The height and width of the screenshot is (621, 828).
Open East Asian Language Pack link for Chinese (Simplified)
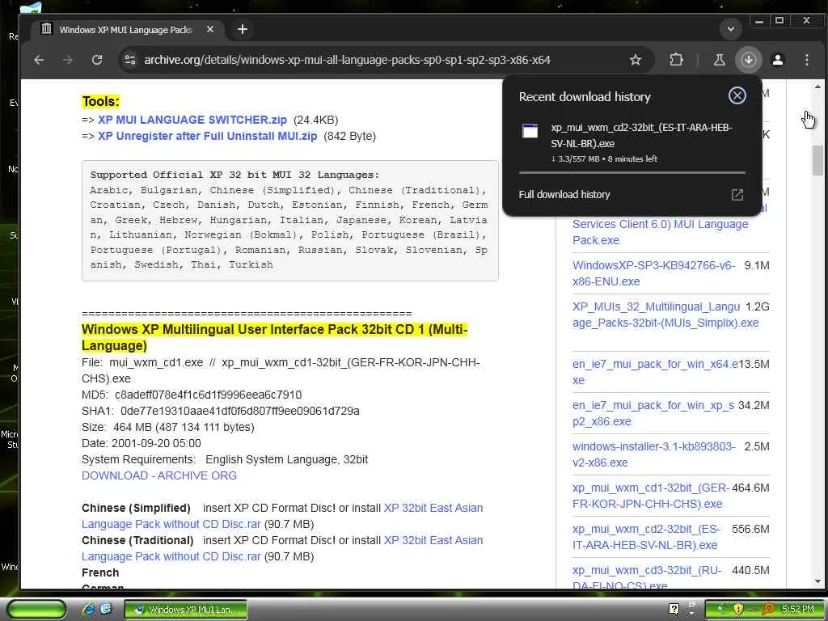click(x=282, y=516)
